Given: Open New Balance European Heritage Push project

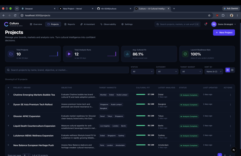Looking at the screenshot, I should coord(33,145).
